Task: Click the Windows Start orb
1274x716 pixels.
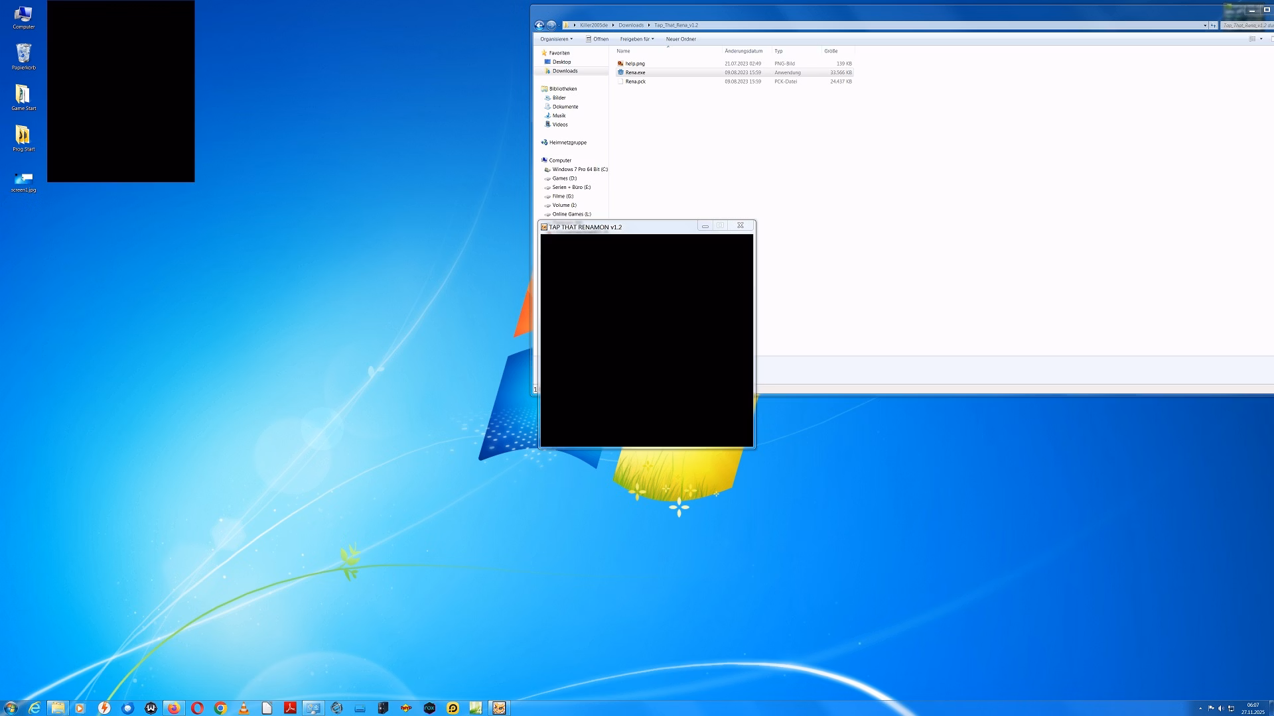Action: pyautogui.click(x=11, y=708)
